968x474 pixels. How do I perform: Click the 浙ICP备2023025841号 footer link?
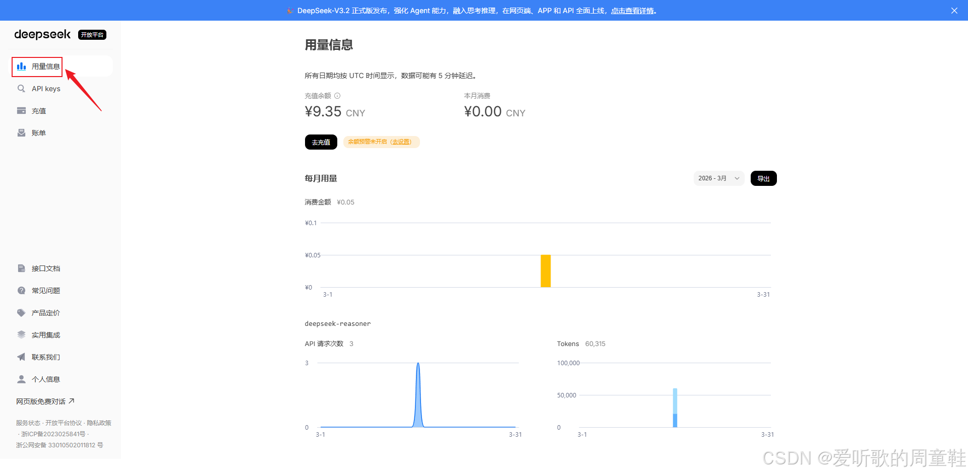[x=53, y=434]
